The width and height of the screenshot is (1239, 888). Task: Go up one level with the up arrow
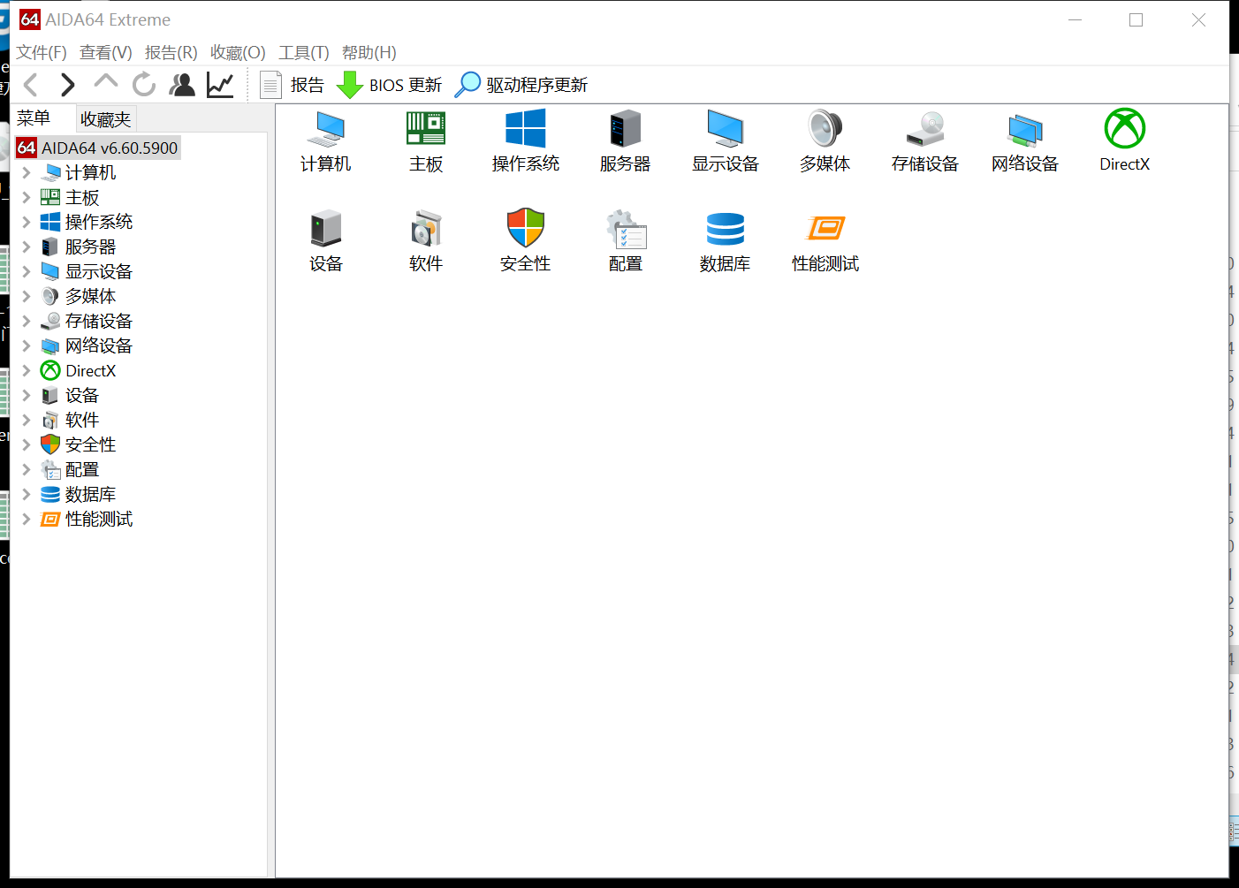pos(106,83)
